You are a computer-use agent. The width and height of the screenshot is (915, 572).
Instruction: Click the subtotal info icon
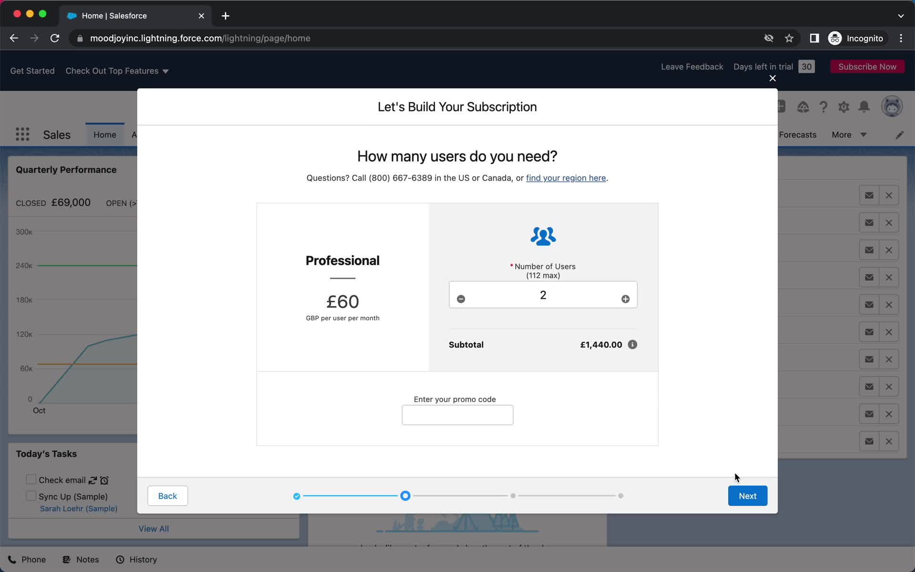(x=632, y=345)
